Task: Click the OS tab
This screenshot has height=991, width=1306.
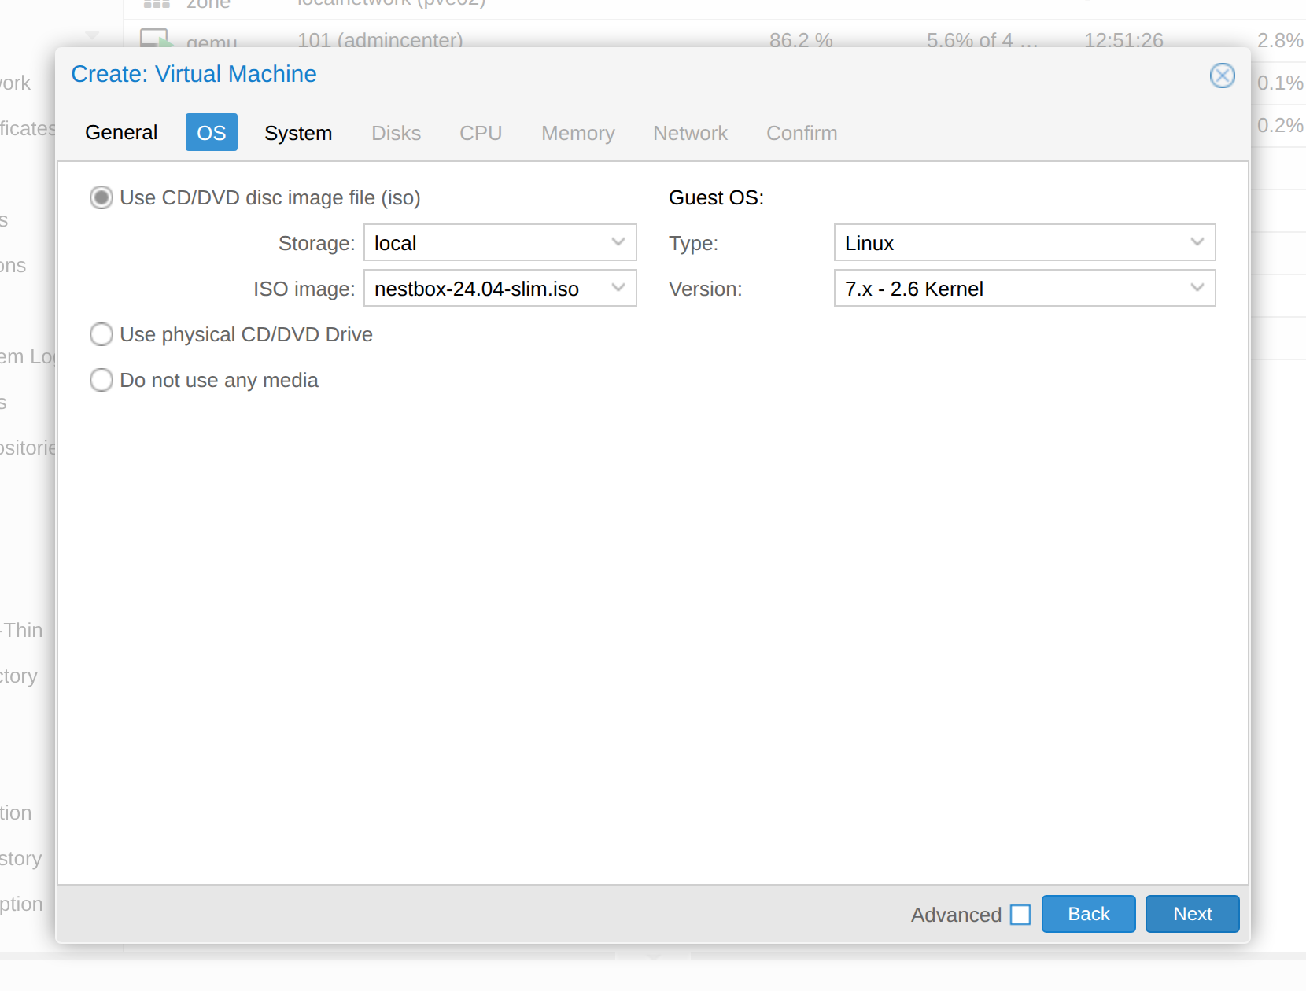Action: click(211, 132)
